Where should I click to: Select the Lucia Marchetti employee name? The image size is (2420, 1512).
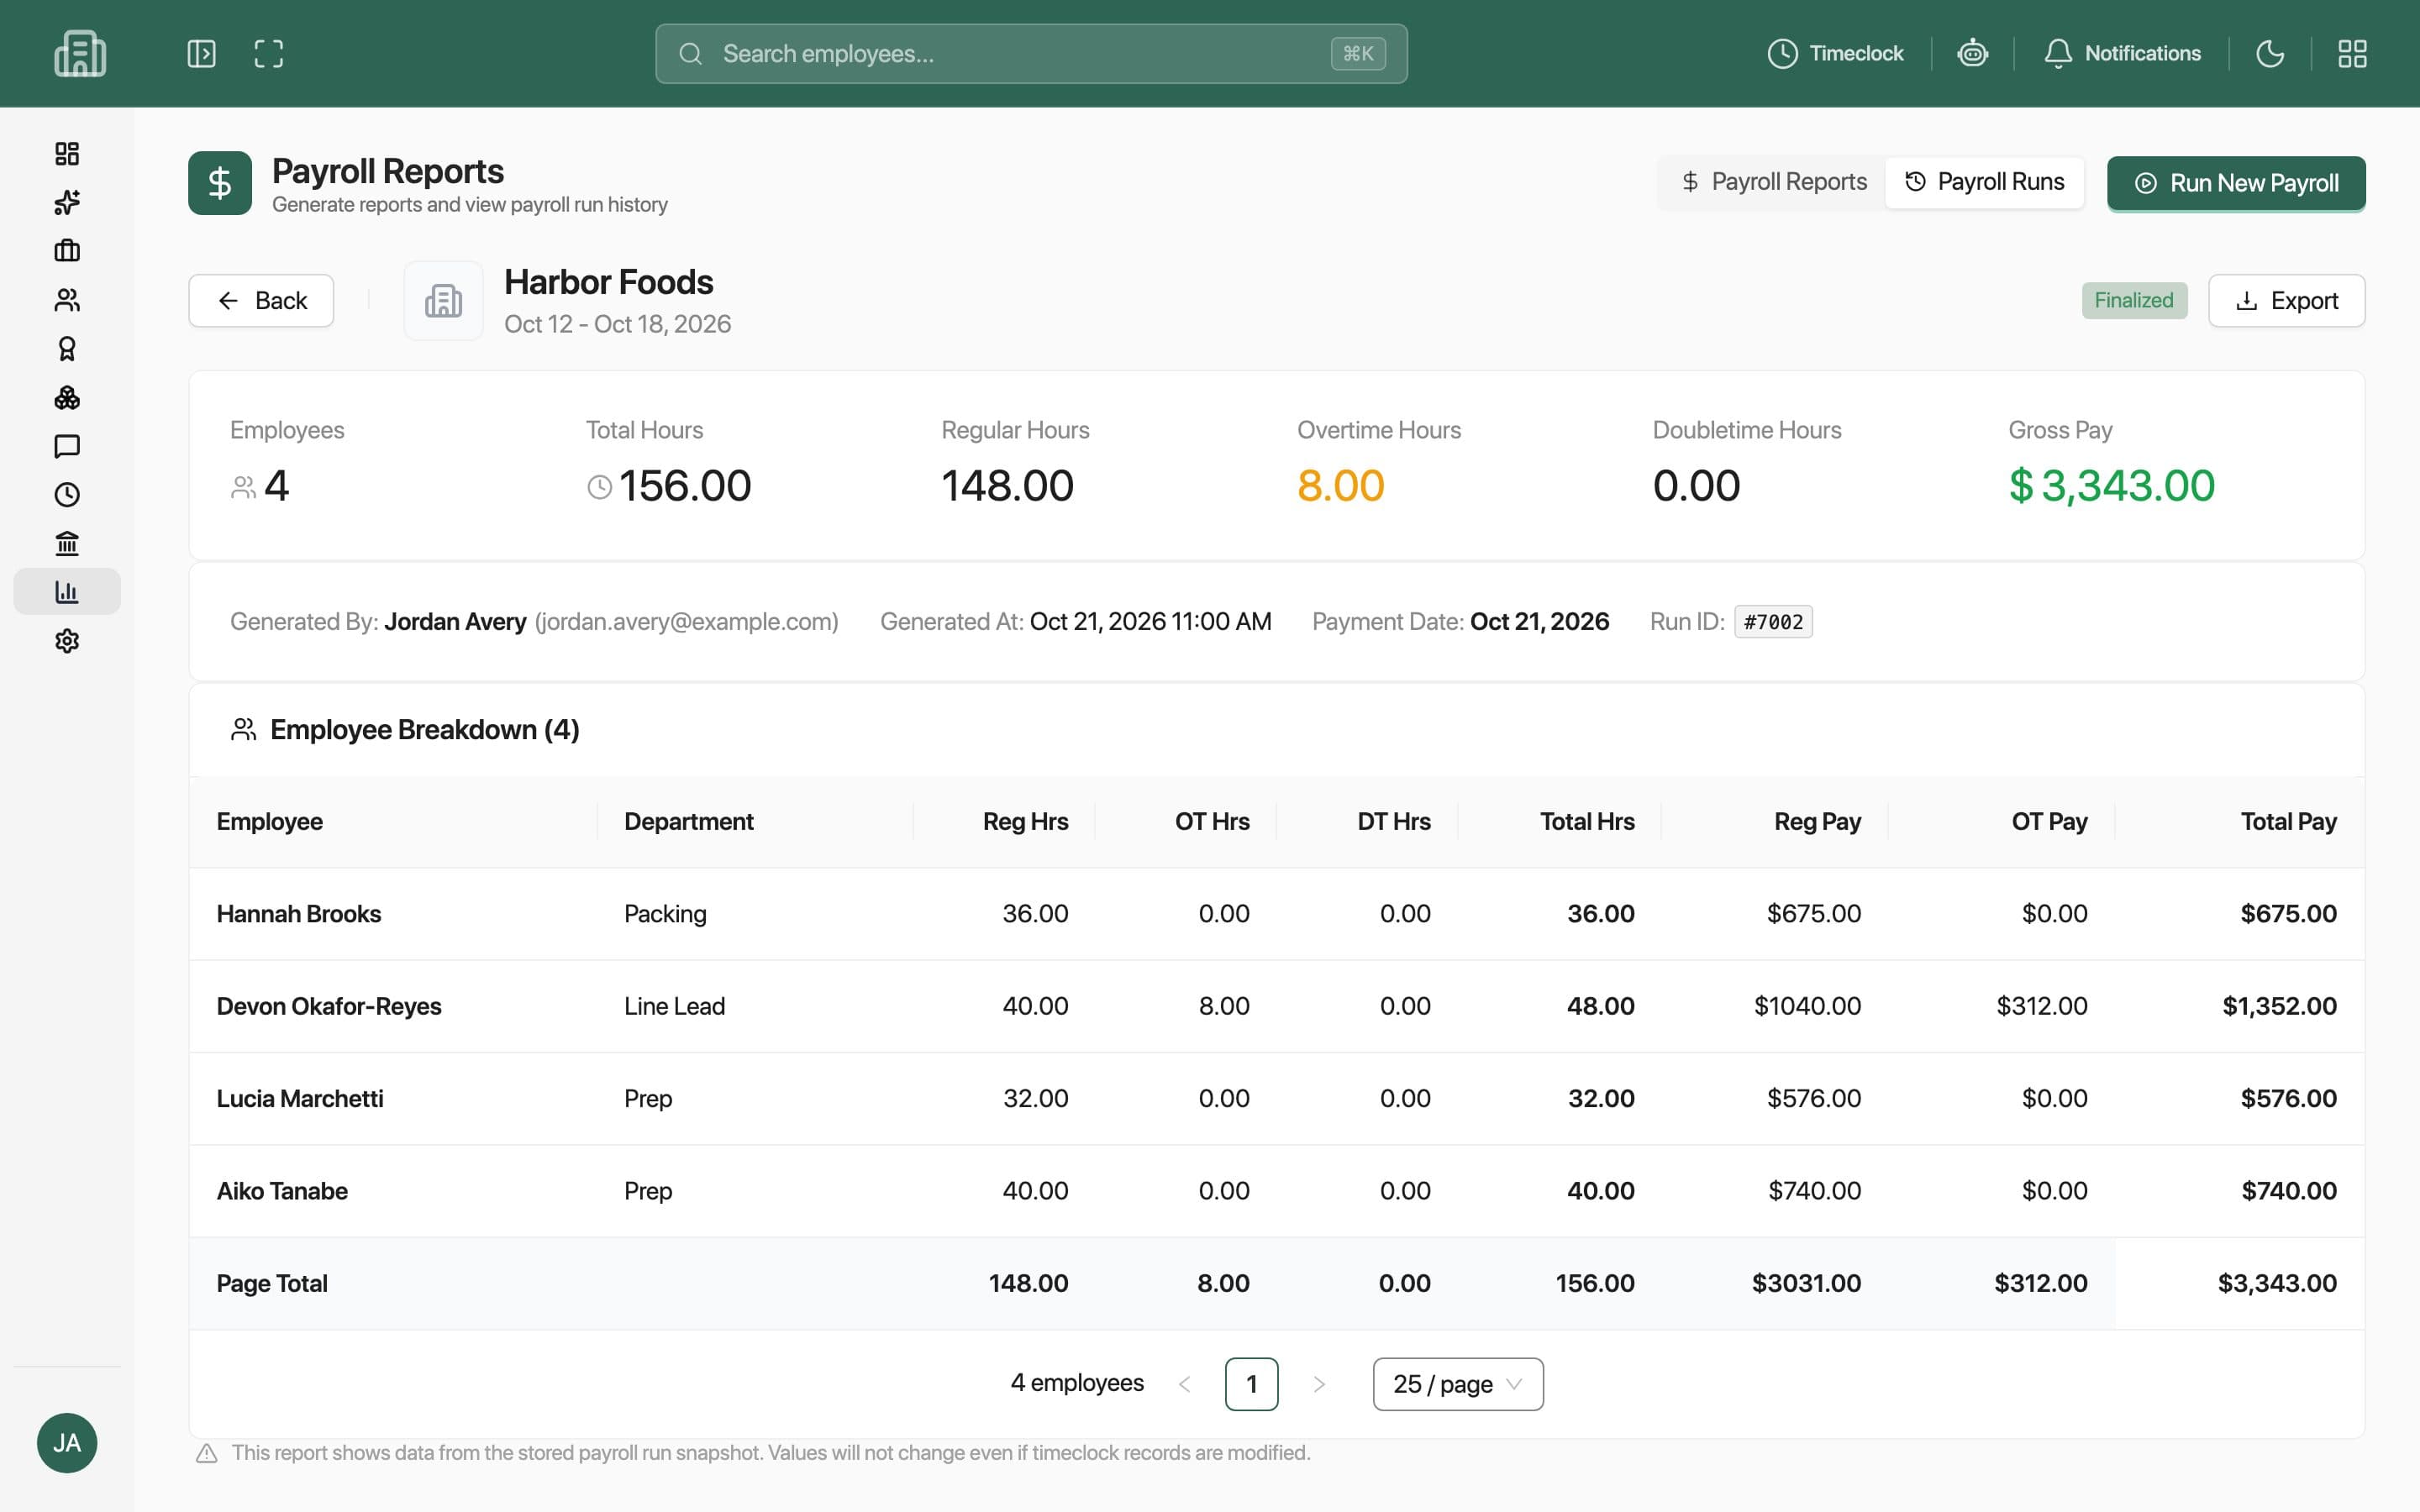tap(300, 1098)
